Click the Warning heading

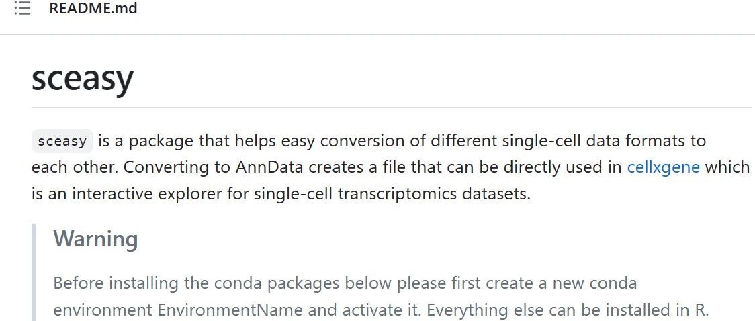(x=95, y=238)
